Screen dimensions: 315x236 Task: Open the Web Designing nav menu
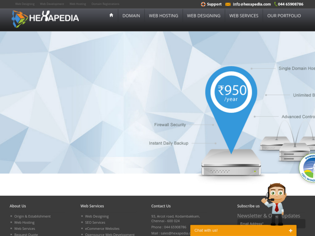tap(203, 16)
